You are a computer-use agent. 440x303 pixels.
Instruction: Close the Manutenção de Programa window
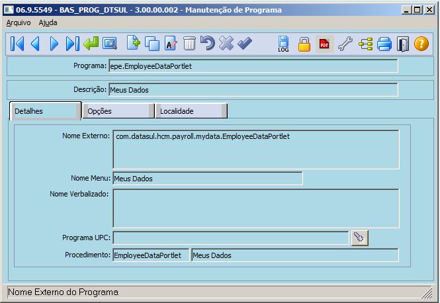(429, 10)
